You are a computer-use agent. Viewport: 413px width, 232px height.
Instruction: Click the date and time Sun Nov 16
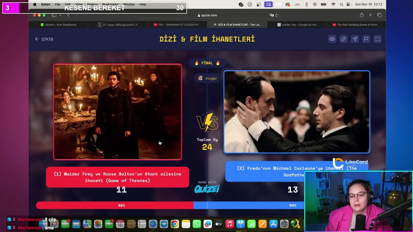[368, 5]
